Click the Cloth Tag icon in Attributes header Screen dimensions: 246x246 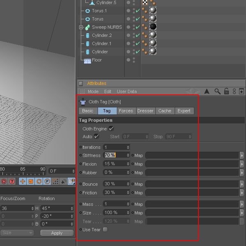[x=83, y=102]
